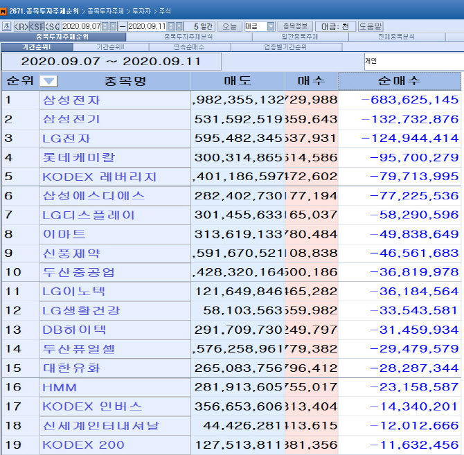The height and width of the screenshot is (455, 464).
Task: Click LG디스플레이 in the ranking list
Action: coord(89,215)
